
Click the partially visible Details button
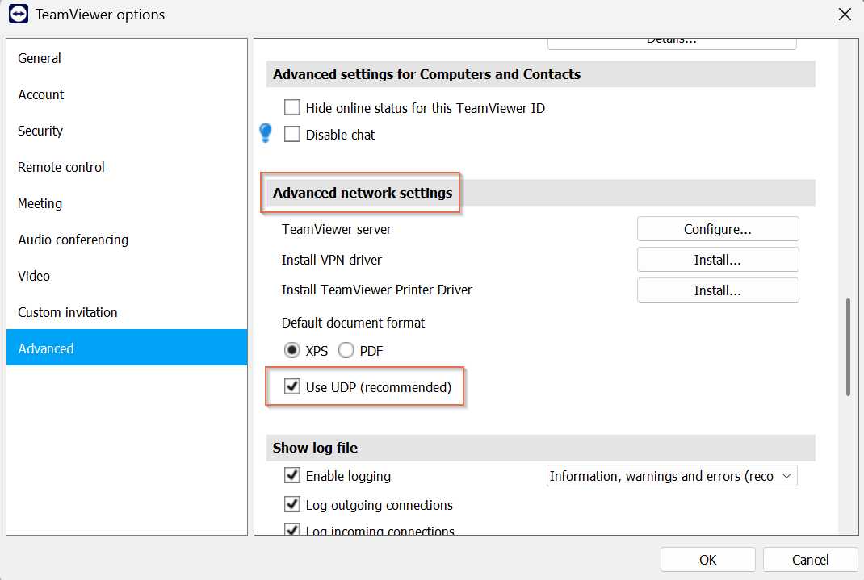tap(672, 44)
